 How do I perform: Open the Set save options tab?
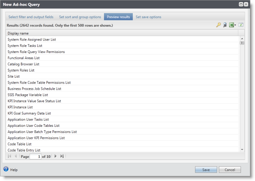click(148, 17)
